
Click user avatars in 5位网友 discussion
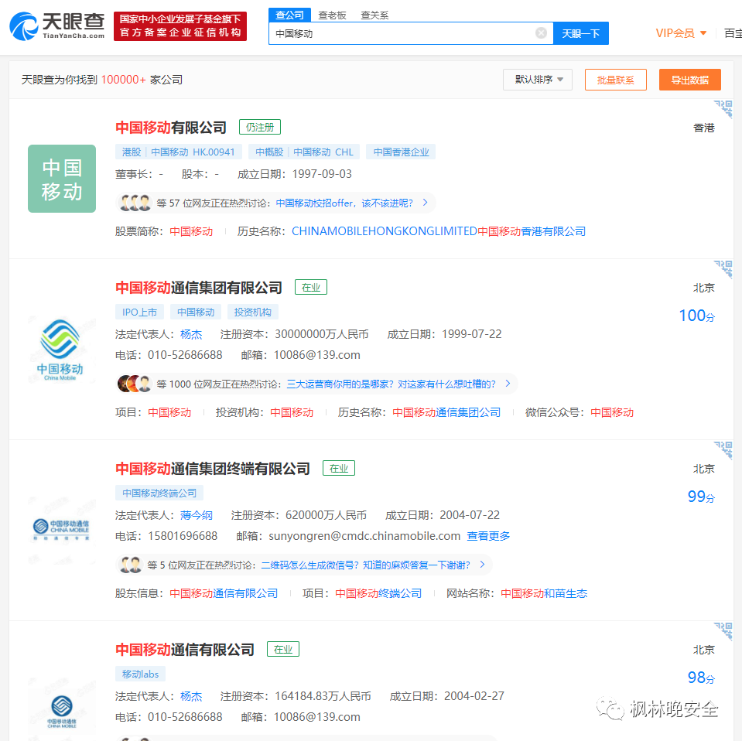131,565
